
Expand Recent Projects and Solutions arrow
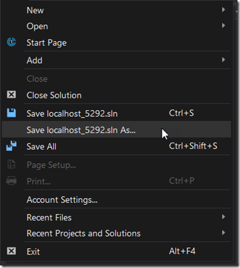pyautogui.click(x=223, y=233)
